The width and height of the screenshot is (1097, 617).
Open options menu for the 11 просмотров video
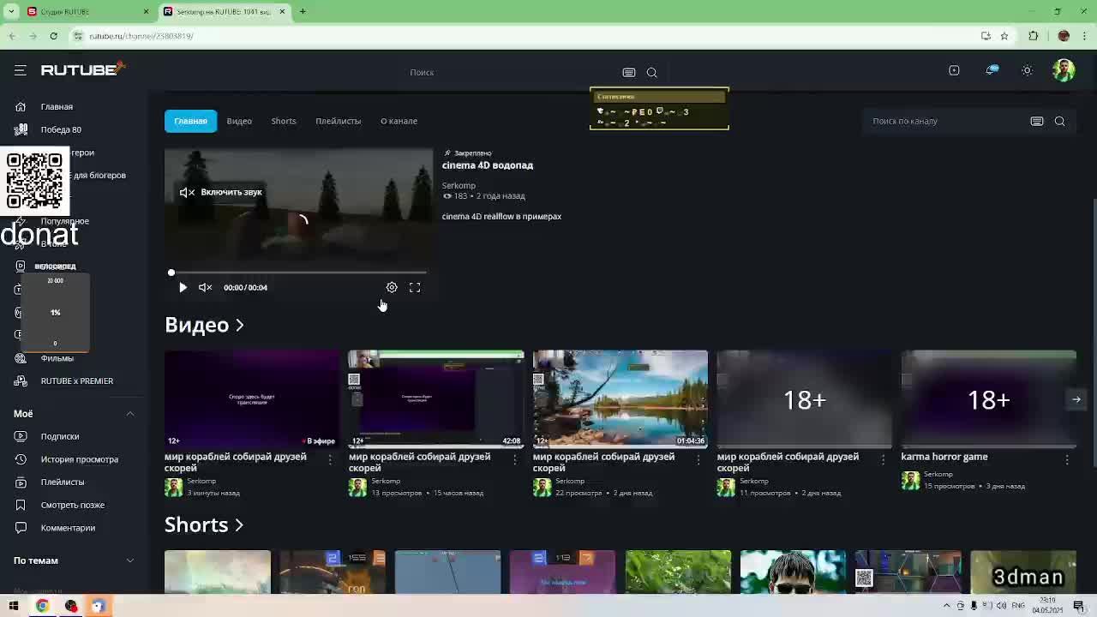pyautogui.click(x=883, y=460)
